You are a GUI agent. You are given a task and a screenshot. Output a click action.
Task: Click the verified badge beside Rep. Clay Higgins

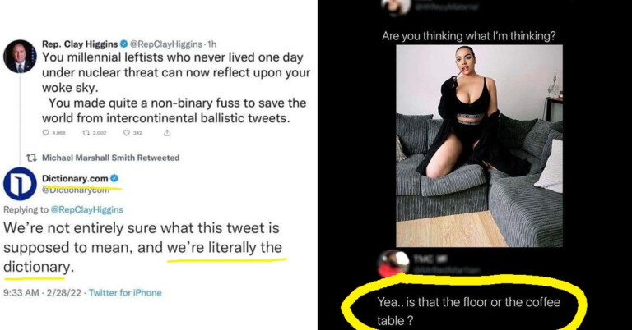124,44
